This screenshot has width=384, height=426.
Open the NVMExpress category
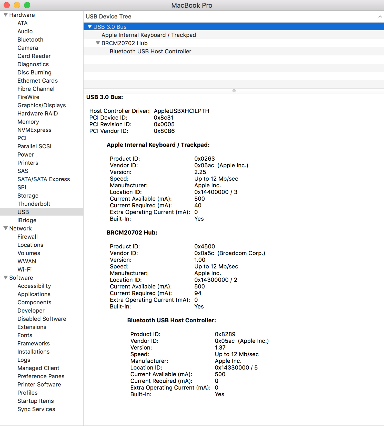point(34,130)
